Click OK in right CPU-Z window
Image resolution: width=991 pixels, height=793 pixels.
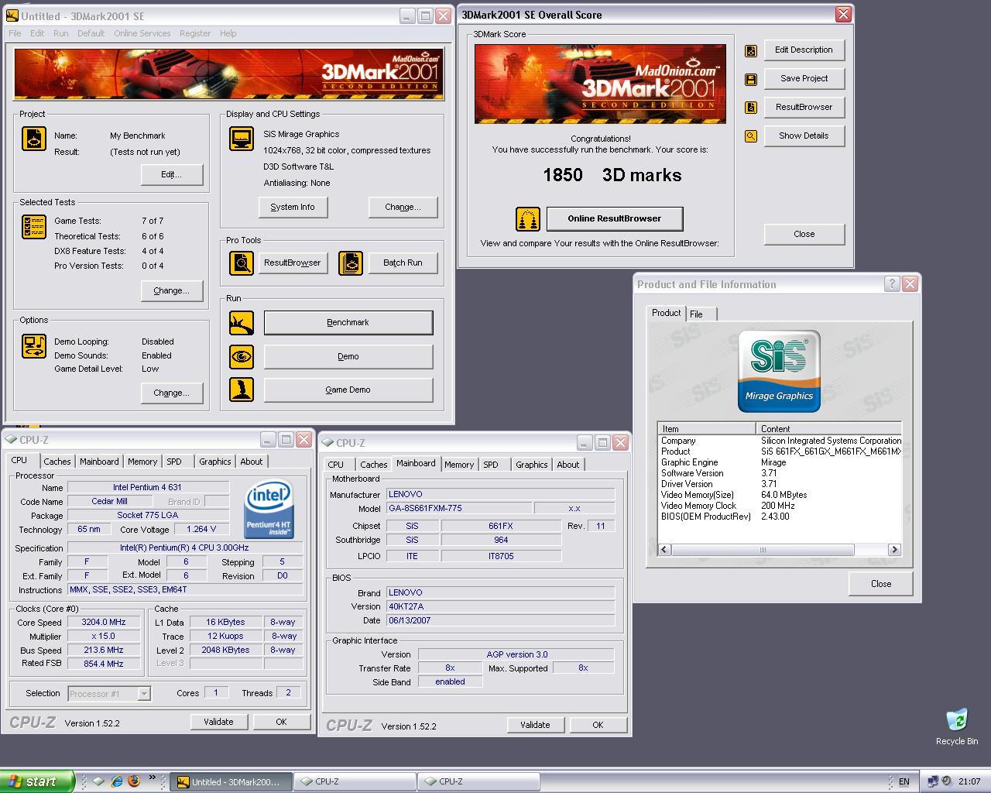click(x=598, y=725)
